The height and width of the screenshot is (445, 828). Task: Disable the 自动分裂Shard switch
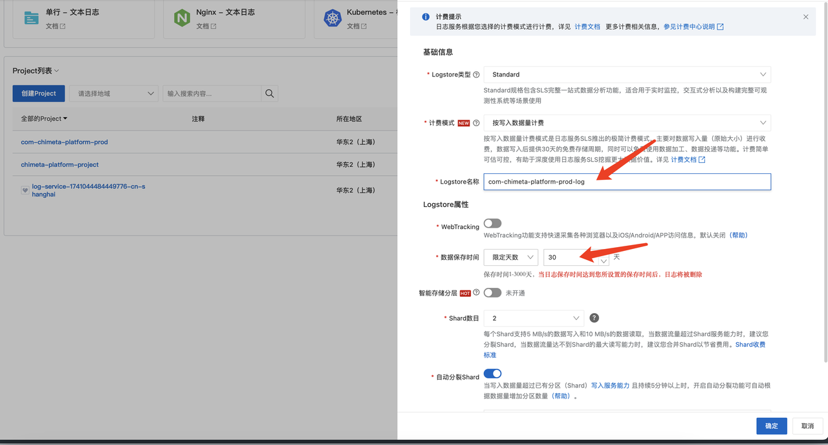(492, 374)
